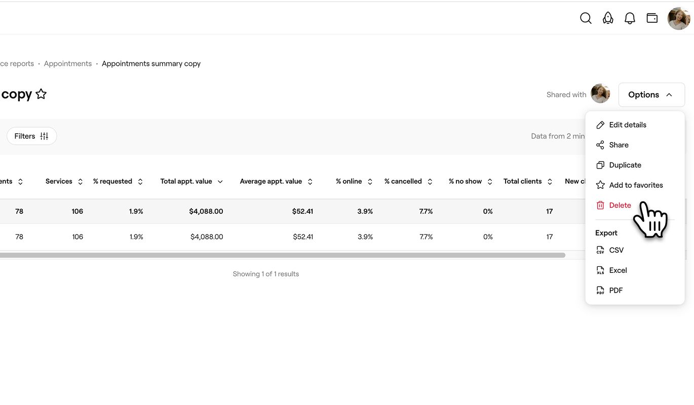Open the user profile avatar menu

[x=679, y=19]
